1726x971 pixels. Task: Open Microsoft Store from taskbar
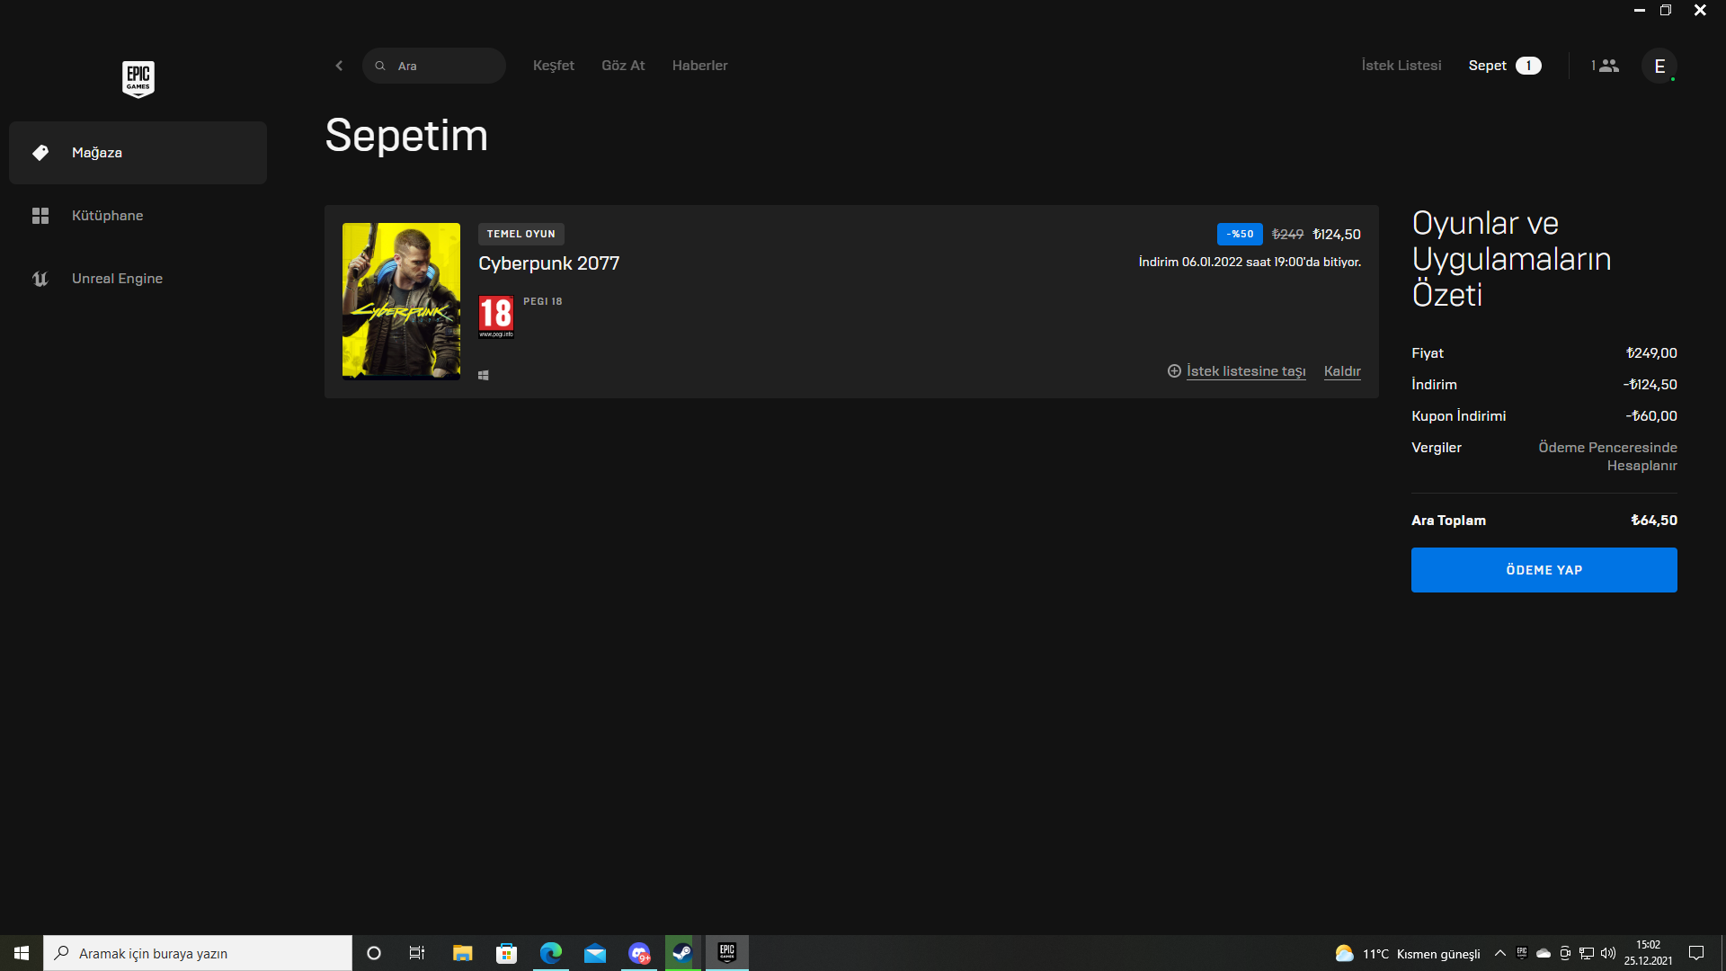(506, 953)
